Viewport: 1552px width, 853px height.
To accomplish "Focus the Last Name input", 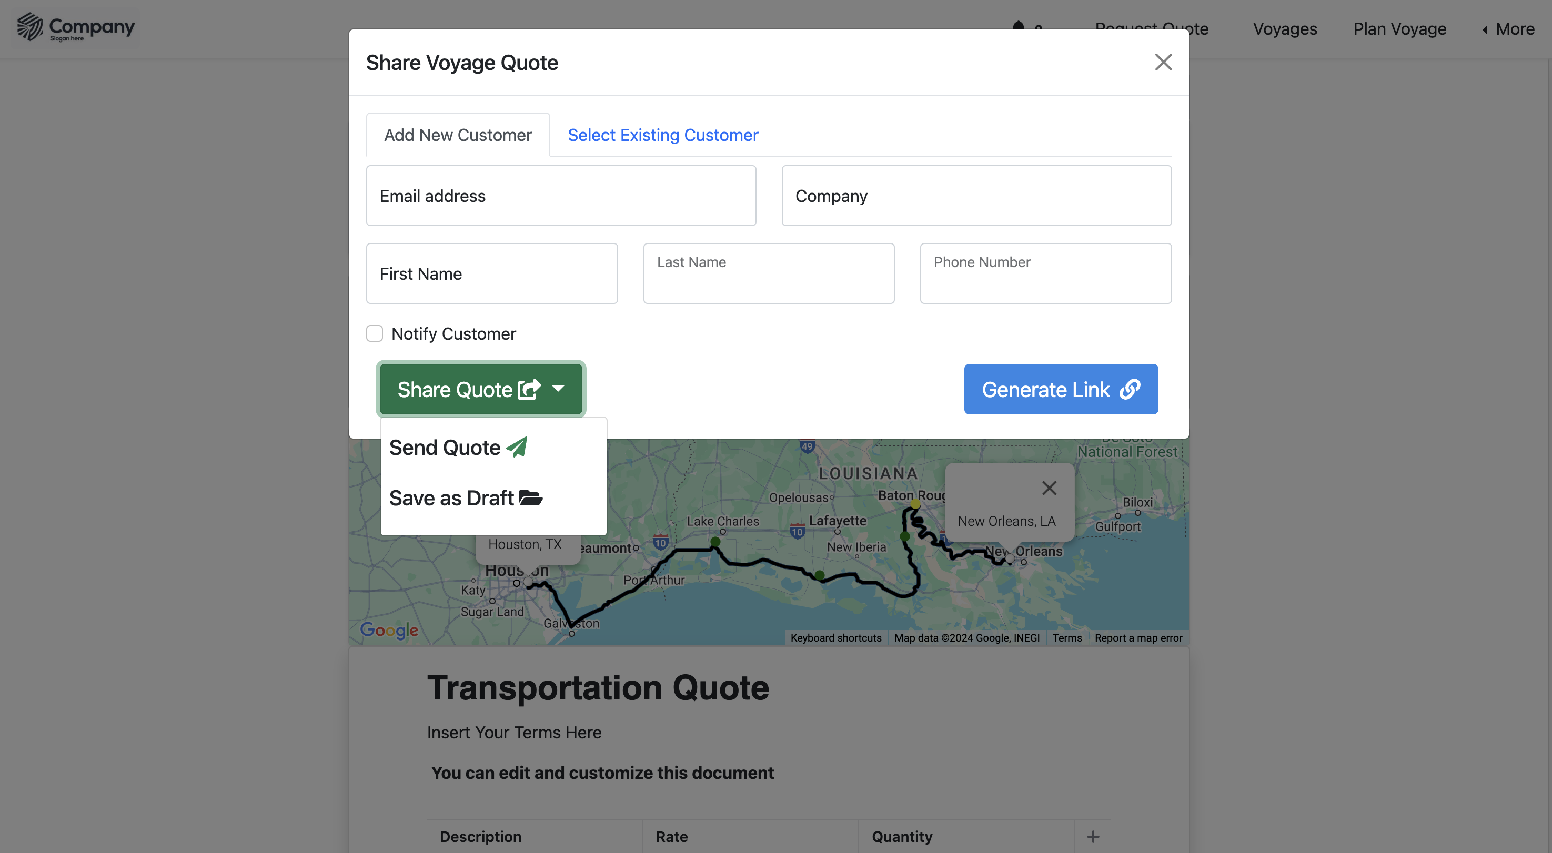I will tap(768, 274).
